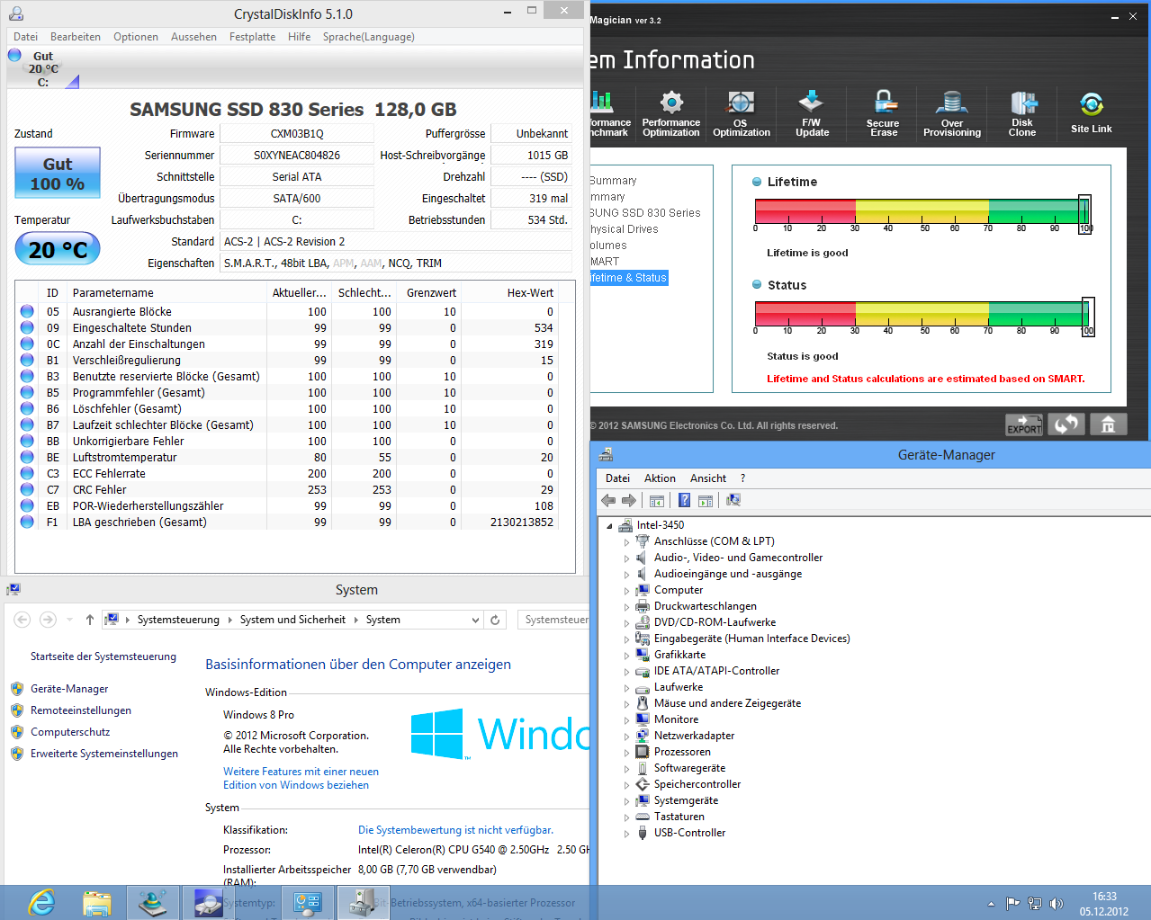Open Aktion menu in Geräte-Manager
This screenshot has height=920, width=1151.
click(660, 478)
